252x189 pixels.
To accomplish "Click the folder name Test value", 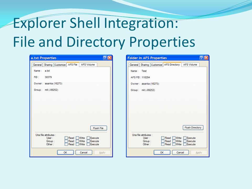I will tap(144, 71).
